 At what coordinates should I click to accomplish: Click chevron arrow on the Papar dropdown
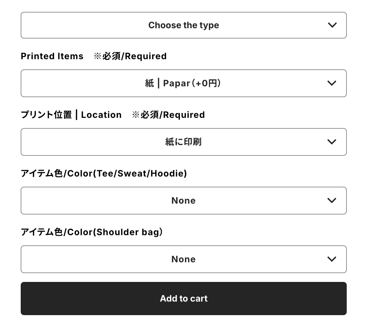click(x=332, y=83)
